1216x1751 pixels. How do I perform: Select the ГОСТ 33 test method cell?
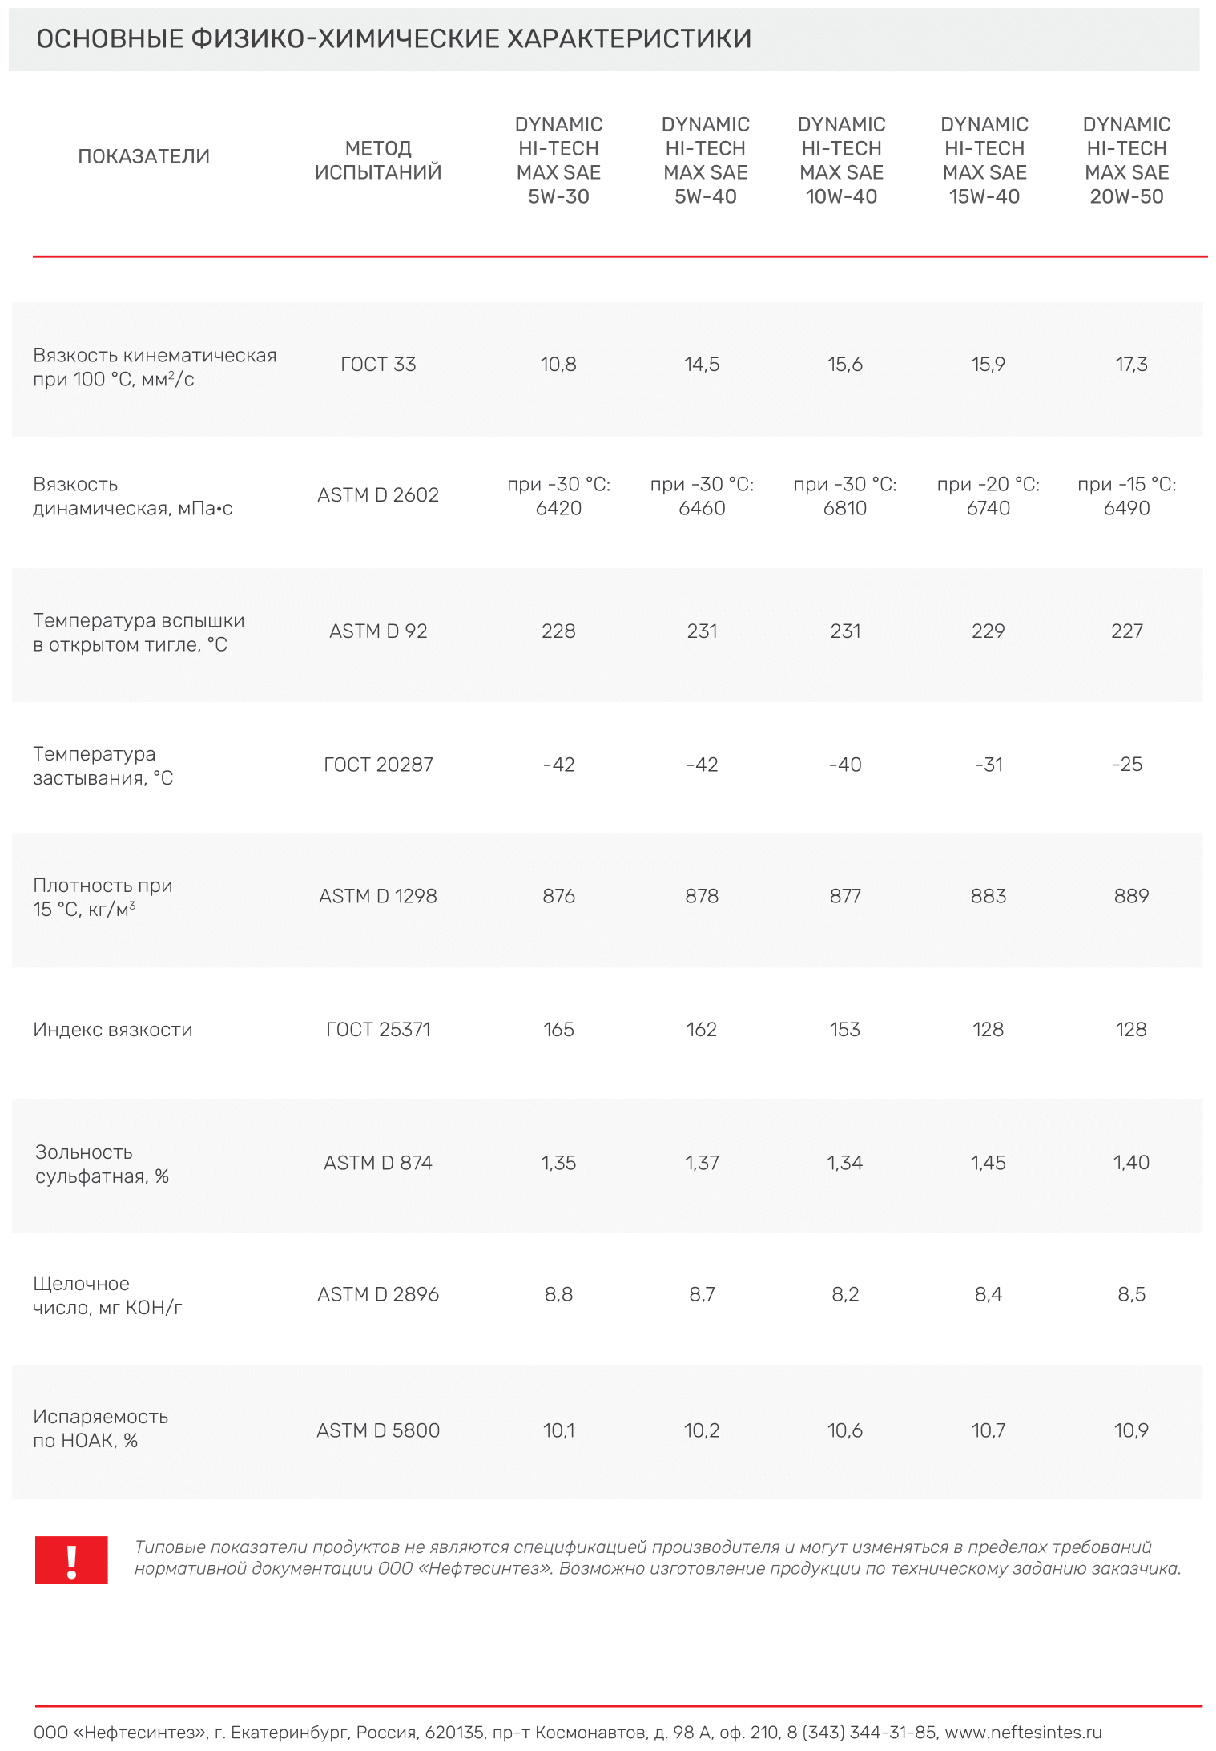(x=378, y=365)
